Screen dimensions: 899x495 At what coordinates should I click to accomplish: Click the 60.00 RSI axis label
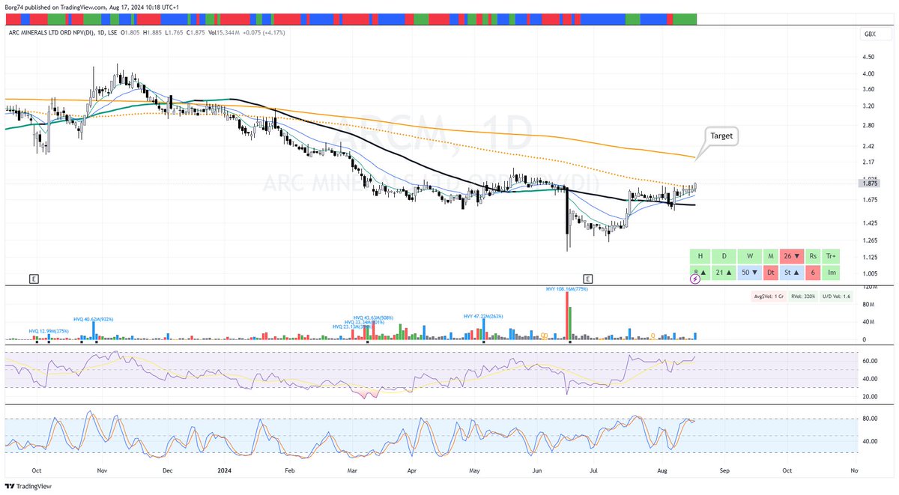tap(869, 360)
